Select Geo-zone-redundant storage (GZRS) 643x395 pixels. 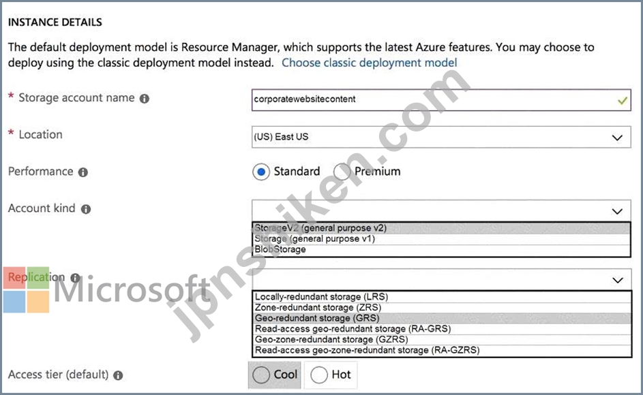pyautogui.click(x=442, y=339)
